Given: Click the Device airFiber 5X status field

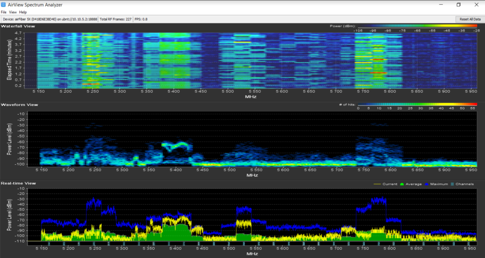Looking at the screenshot, I should pyautogui.click(x=49, y=19).
